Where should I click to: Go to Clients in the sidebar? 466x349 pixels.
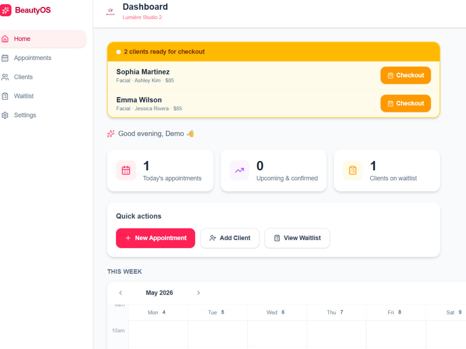pyautogui.click(x=43, y=77)
